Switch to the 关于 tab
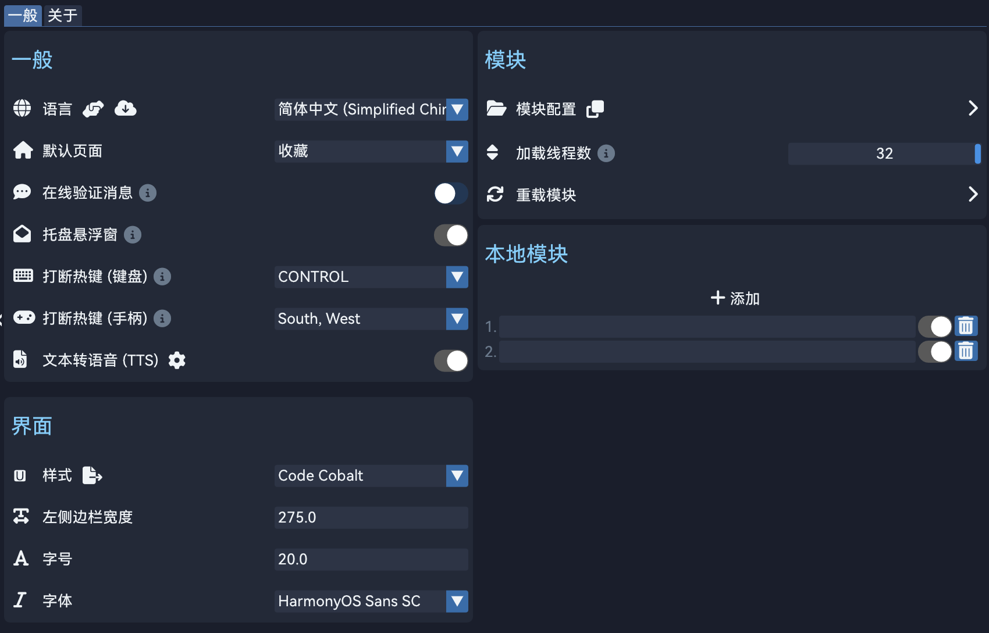 (62, 16)
